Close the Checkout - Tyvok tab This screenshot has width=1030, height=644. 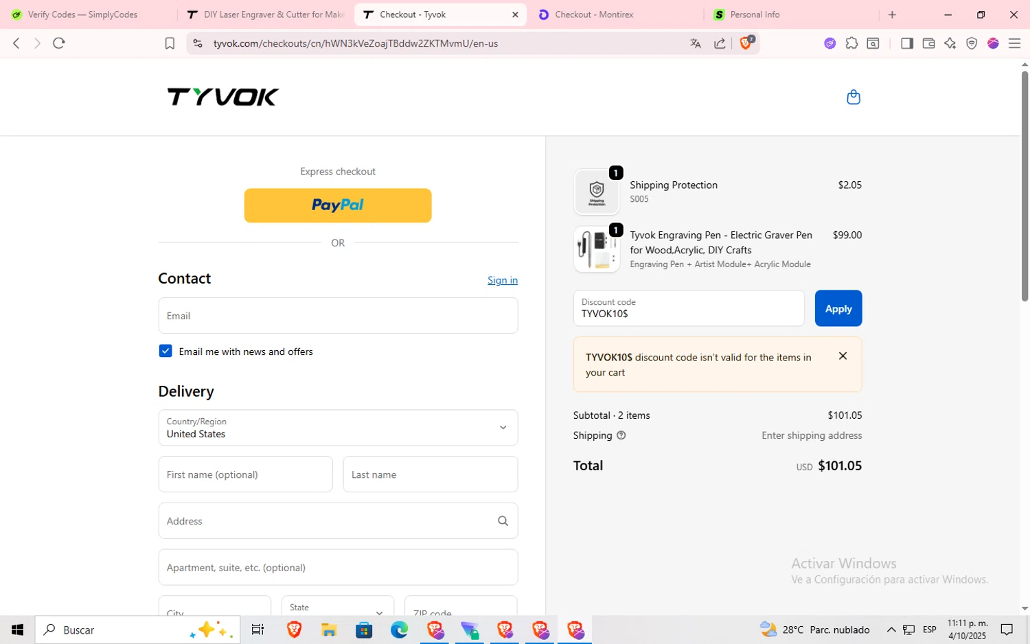pos(515,14)
